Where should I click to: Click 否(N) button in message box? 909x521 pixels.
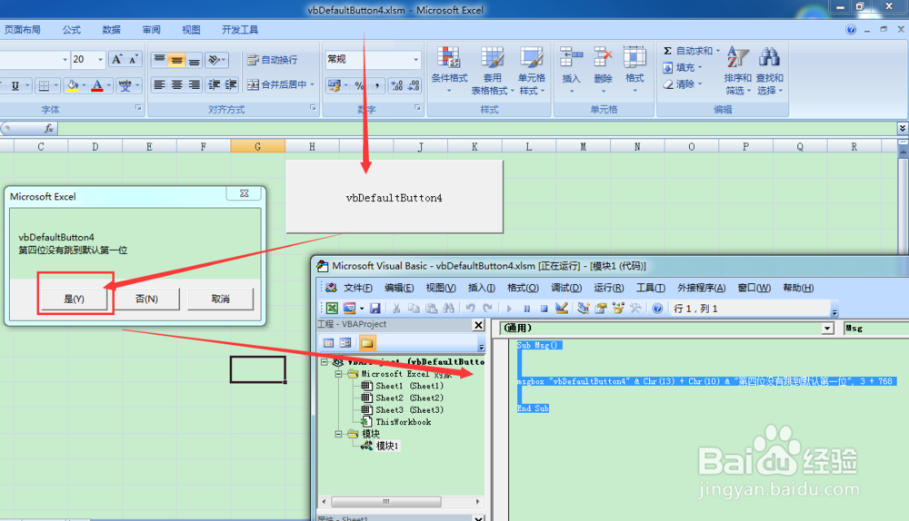146,299
